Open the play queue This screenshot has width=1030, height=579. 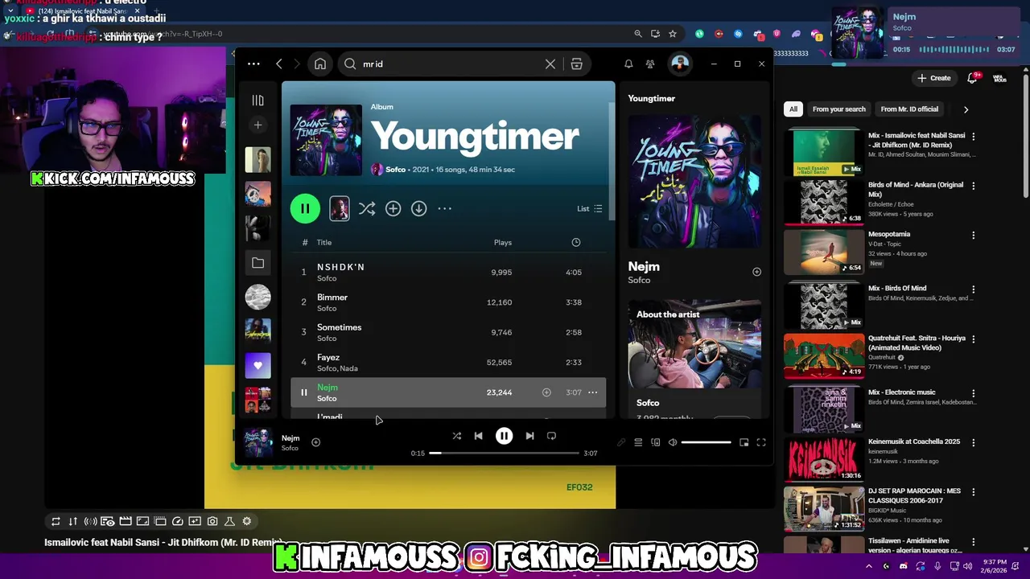click(638, 442)
